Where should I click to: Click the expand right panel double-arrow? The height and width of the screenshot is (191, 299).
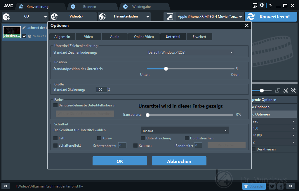[291, 186]
